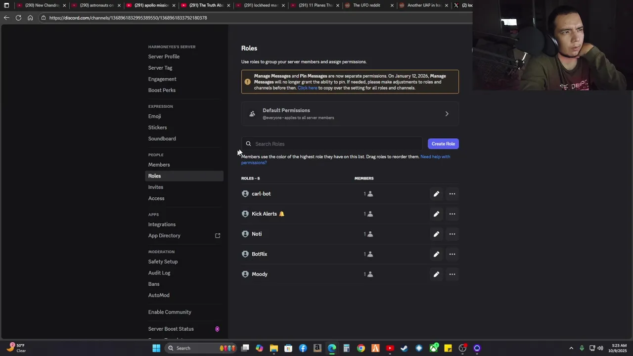This screenshot has height=356, width=633.
Task: Click the Search Roles input field
Action: tap(332, 144)
